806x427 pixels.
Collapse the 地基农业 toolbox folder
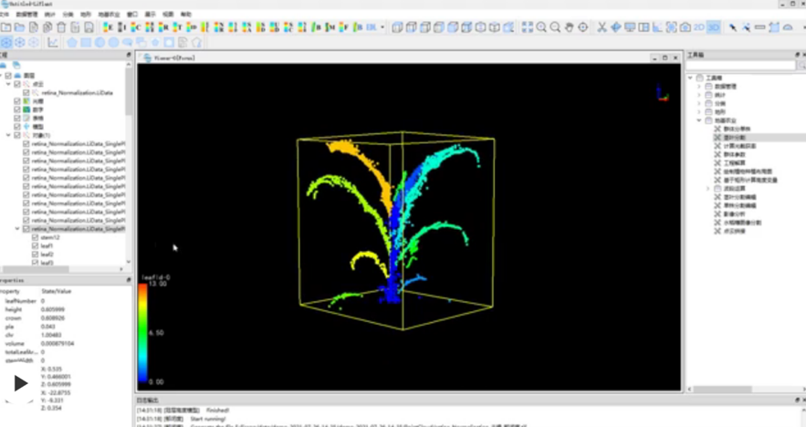pyautogui.click(x=699, y=120)
